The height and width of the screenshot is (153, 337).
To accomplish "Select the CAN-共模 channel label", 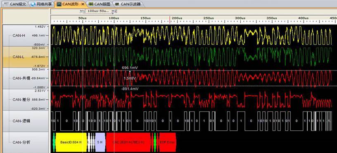I will coord(21,78).
